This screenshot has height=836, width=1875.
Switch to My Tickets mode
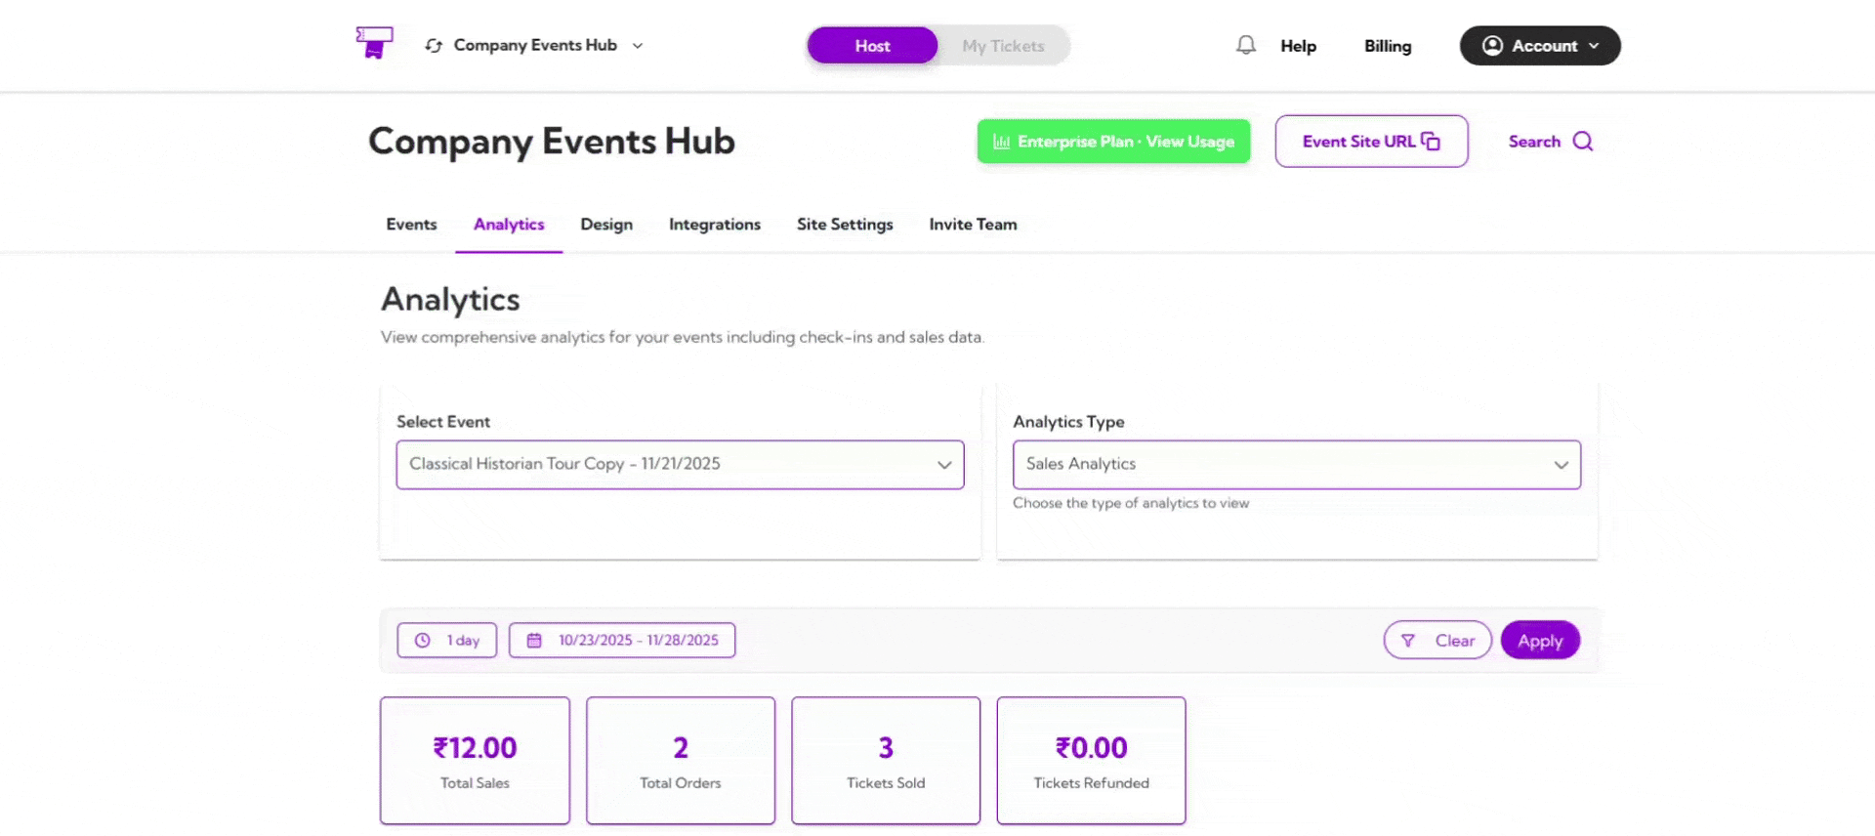click(1003, 46)
